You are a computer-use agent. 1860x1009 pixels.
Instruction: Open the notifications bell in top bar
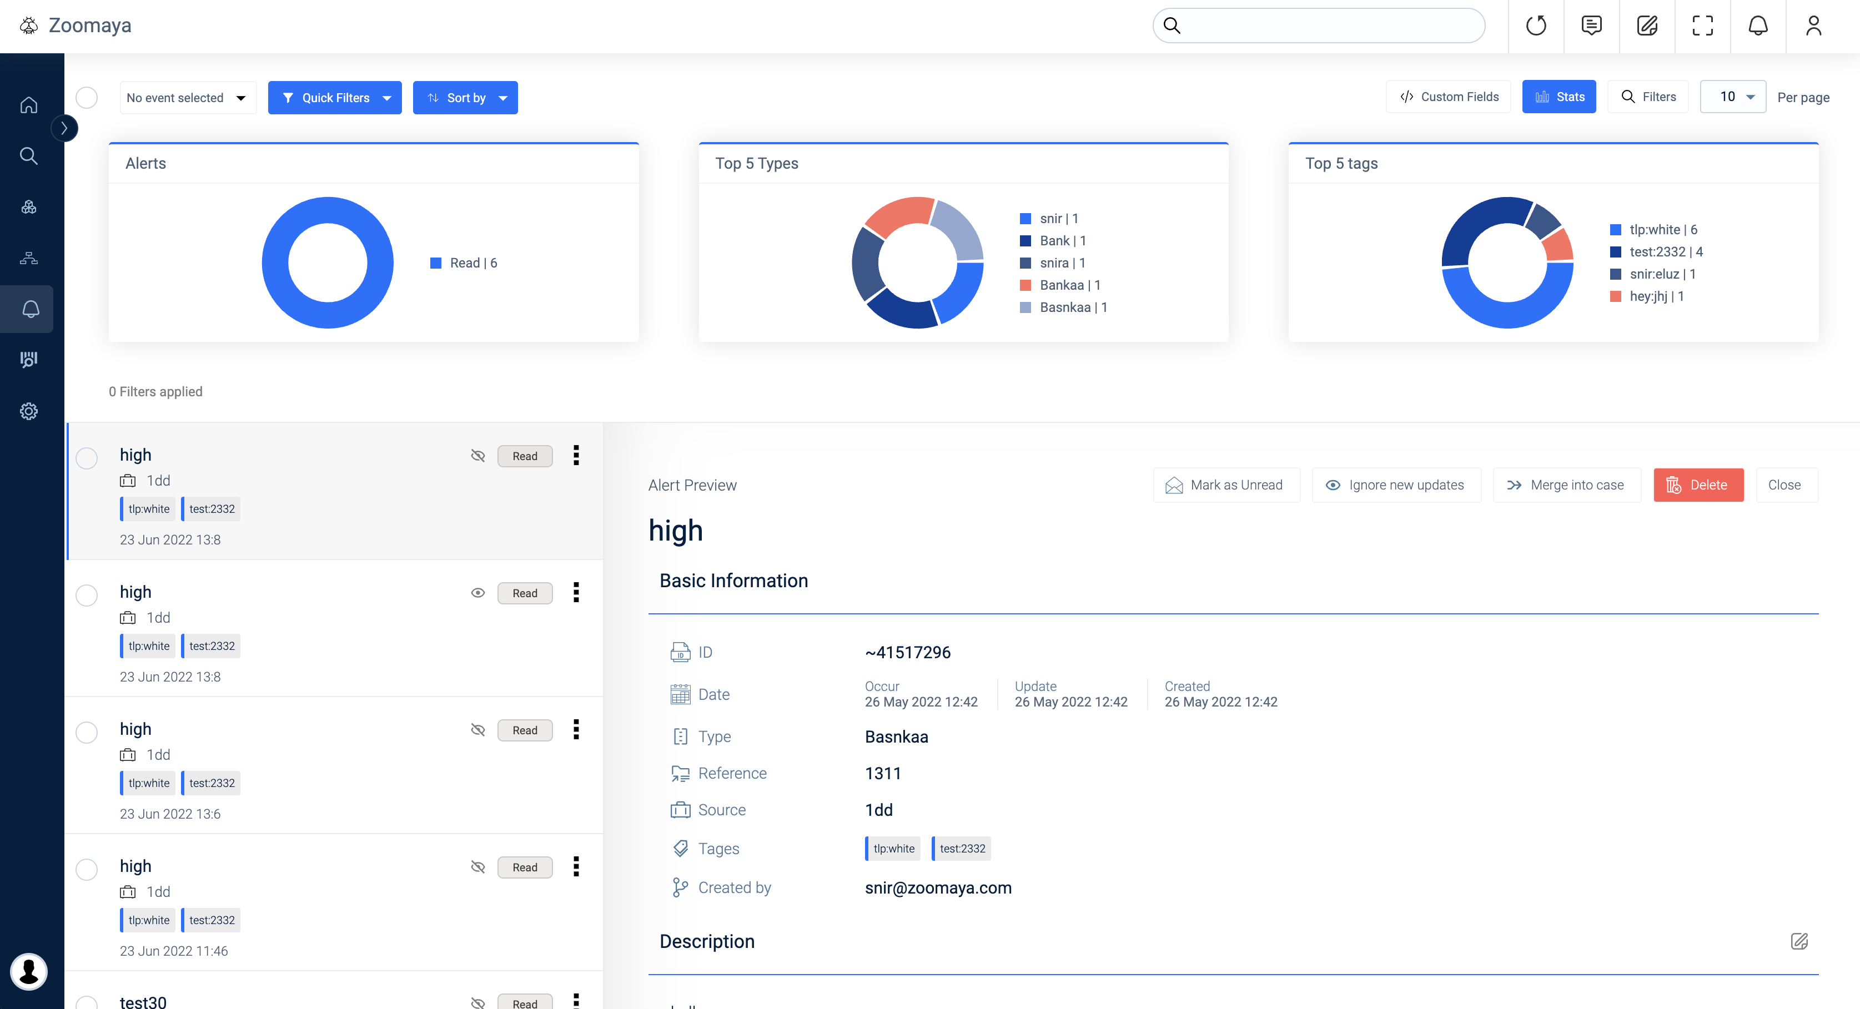pos(1757,26)
